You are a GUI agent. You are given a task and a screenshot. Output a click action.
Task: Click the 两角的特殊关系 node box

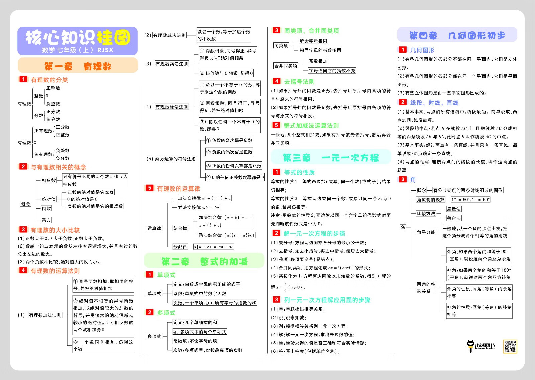pos(426,287)
